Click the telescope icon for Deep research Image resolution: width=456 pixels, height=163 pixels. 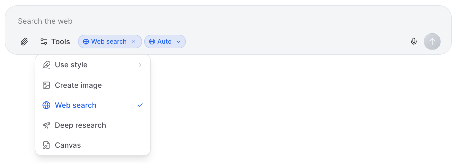point(46,125)
